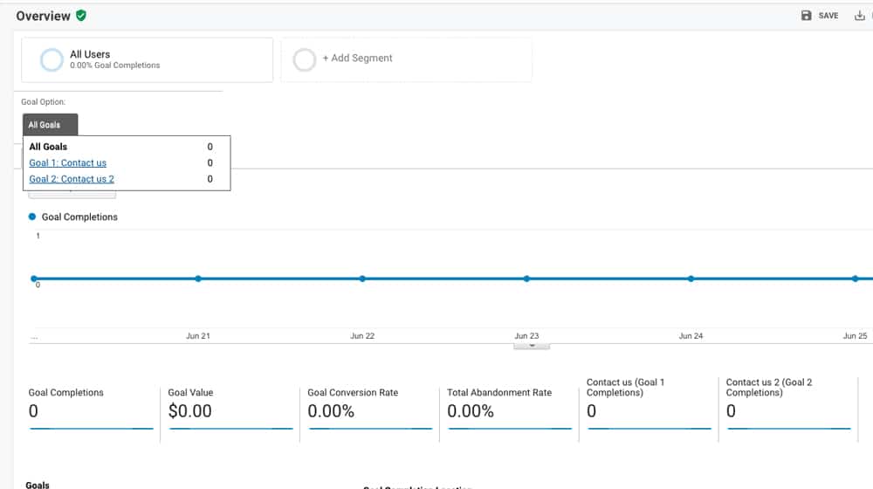Click the first chart data point at zero
Image resolution: width=873 pixels, height=489 pixels.
[x=34, y=279]
